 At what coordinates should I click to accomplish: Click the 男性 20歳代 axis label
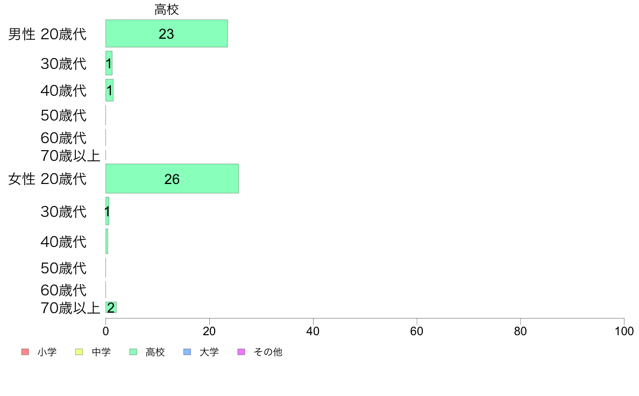point(47,34)
